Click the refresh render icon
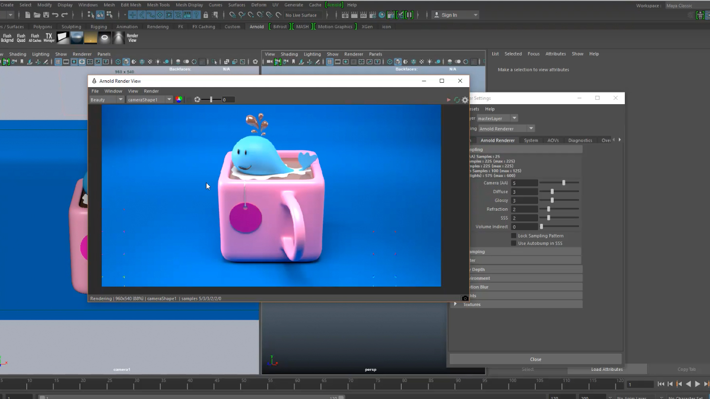The width and height of the screenshot is (710, 399). (457, 100)
